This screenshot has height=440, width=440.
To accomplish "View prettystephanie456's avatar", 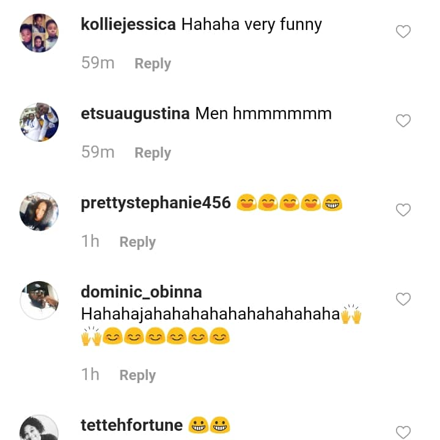I will tap(39, 211).
